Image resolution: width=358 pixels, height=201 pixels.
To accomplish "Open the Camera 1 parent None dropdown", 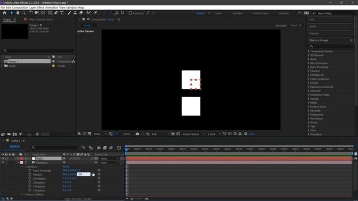I will 110,162.
